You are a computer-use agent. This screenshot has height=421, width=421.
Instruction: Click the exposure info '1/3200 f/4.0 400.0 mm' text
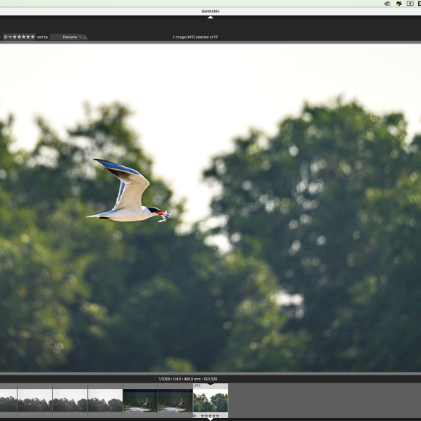[188, 379]
